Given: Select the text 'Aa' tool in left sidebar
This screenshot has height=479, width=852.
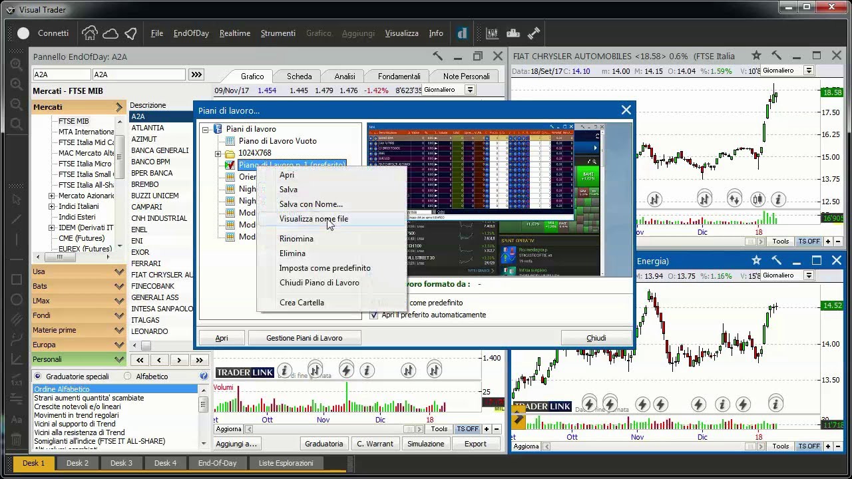Looking at the screenshot, I should pos(17,419).
